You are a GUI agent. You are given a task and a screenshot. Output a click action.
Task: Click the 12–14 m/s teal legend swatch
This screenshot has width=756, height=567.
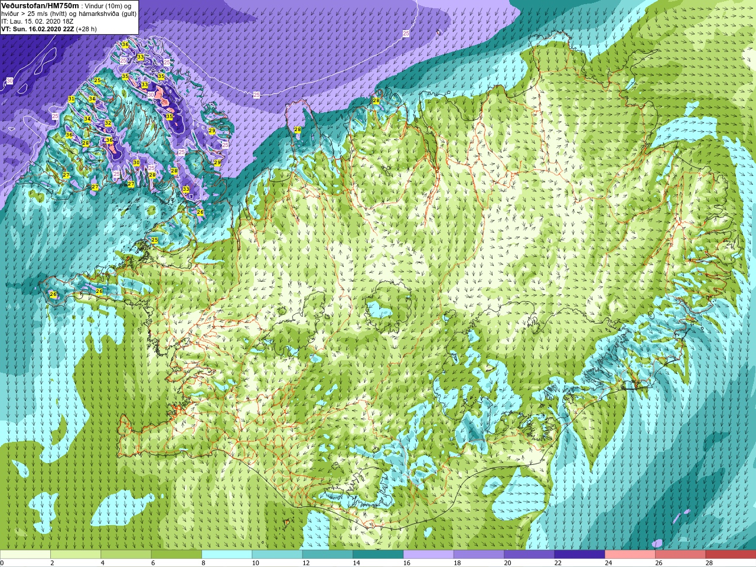click(328, 555)
